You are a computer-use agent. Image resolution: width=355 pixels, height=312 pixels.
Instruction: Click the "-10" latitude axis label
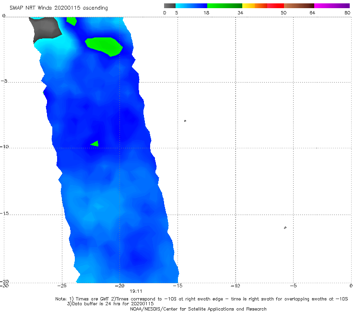pos(4,146)
